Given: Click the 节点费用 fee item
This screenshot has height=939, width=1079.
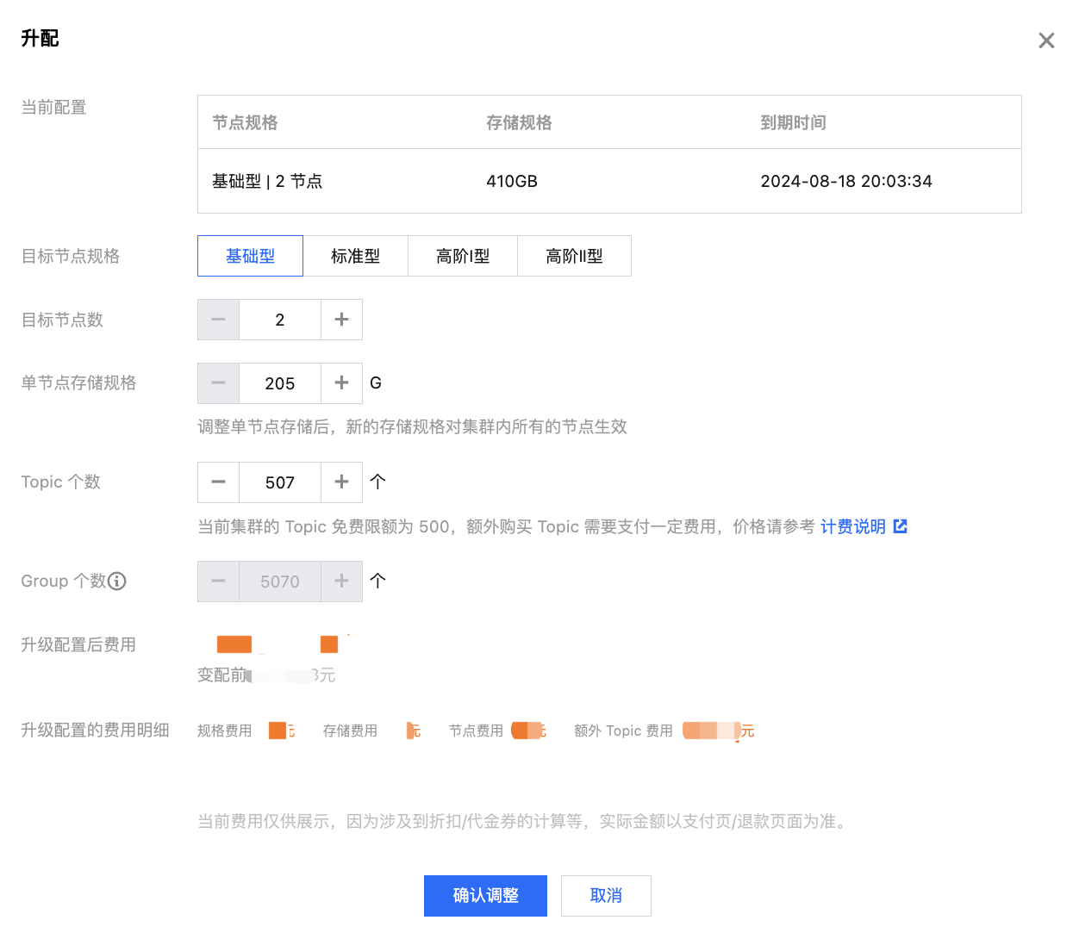Looking at the screenshot, I should pyautogui.click(x=498, y=731).
